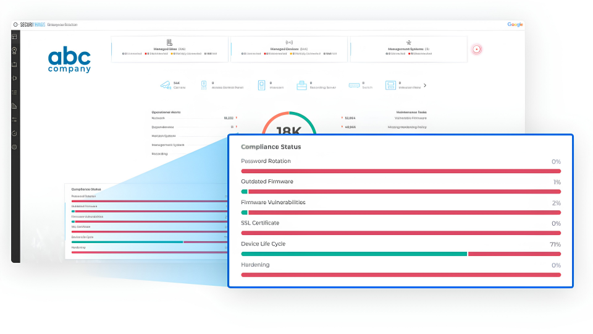Click the folder icon in the sidebar

click(14, 64)
